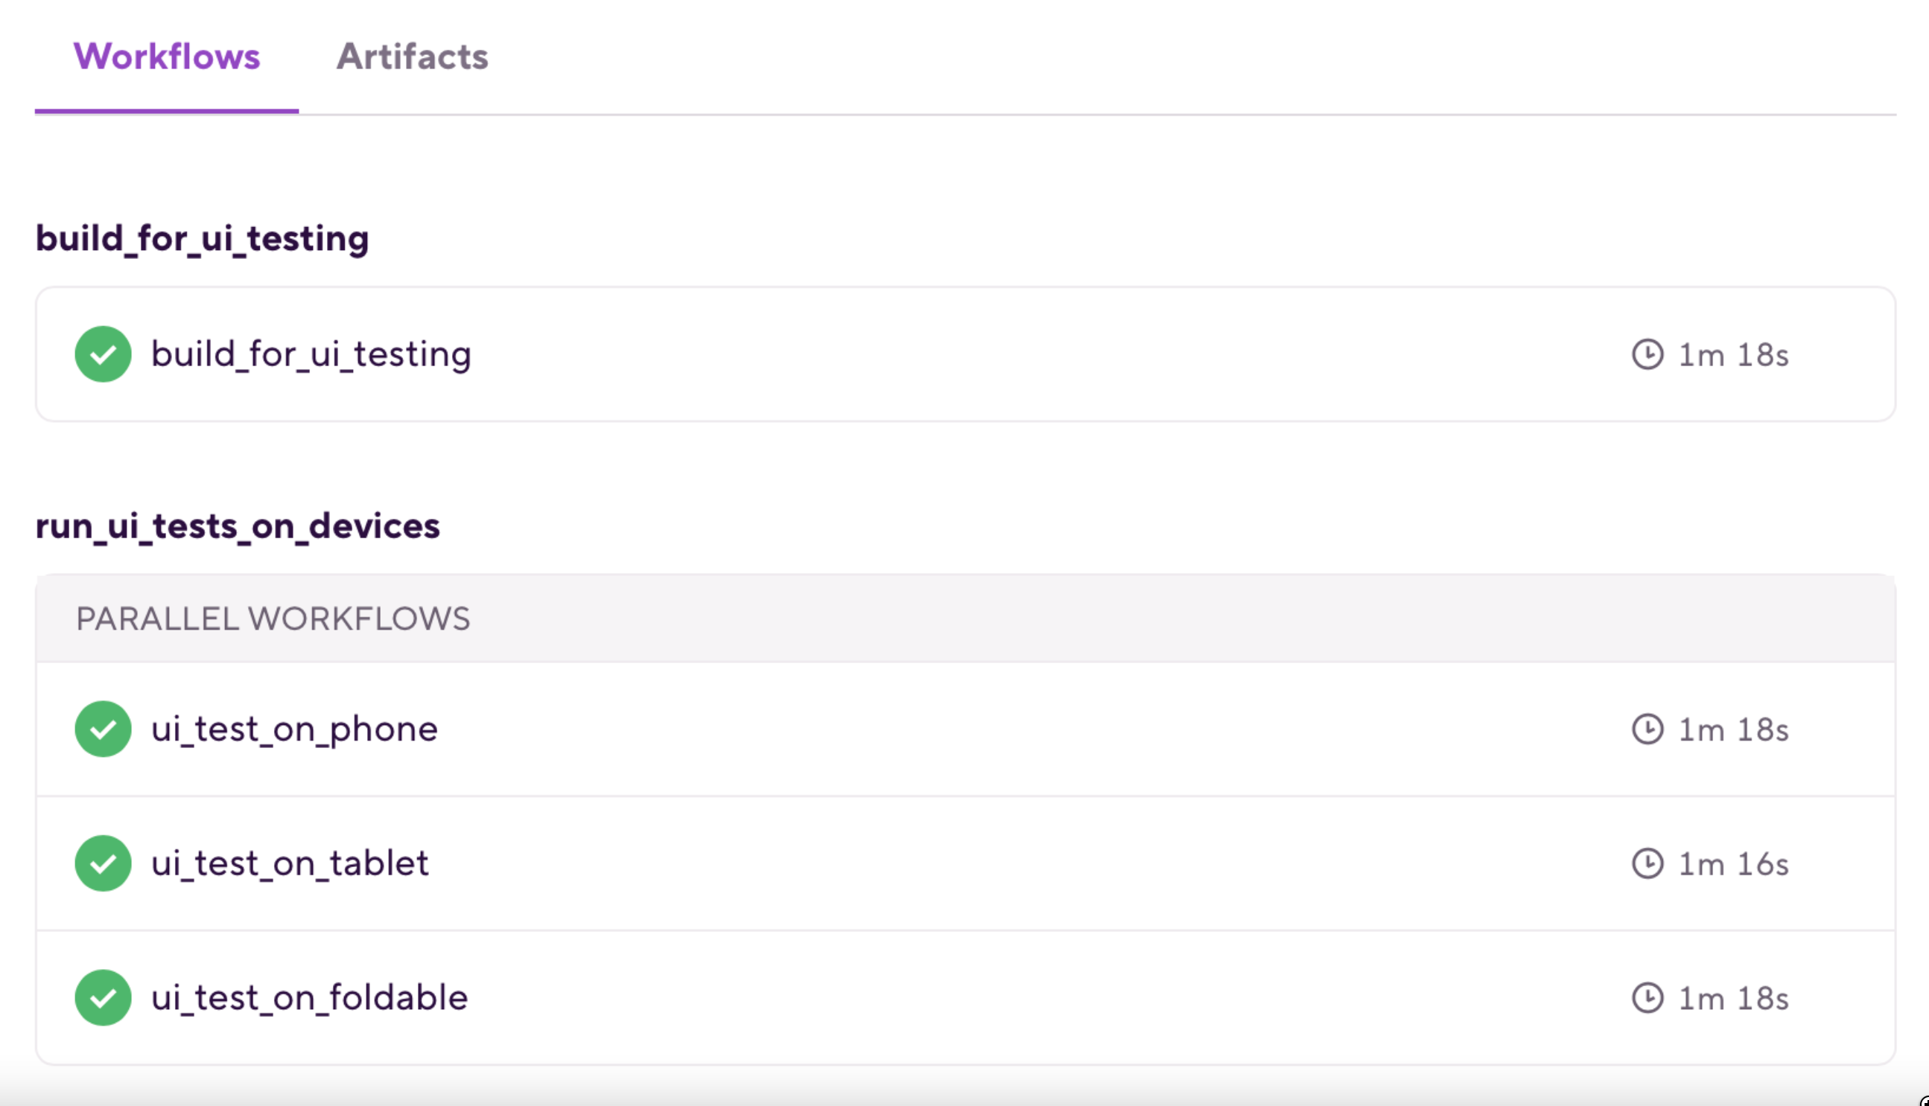The height and width of the screenshot is (1106, 1929).
Task: Switch to the Workflows tab
Action: 166,57
